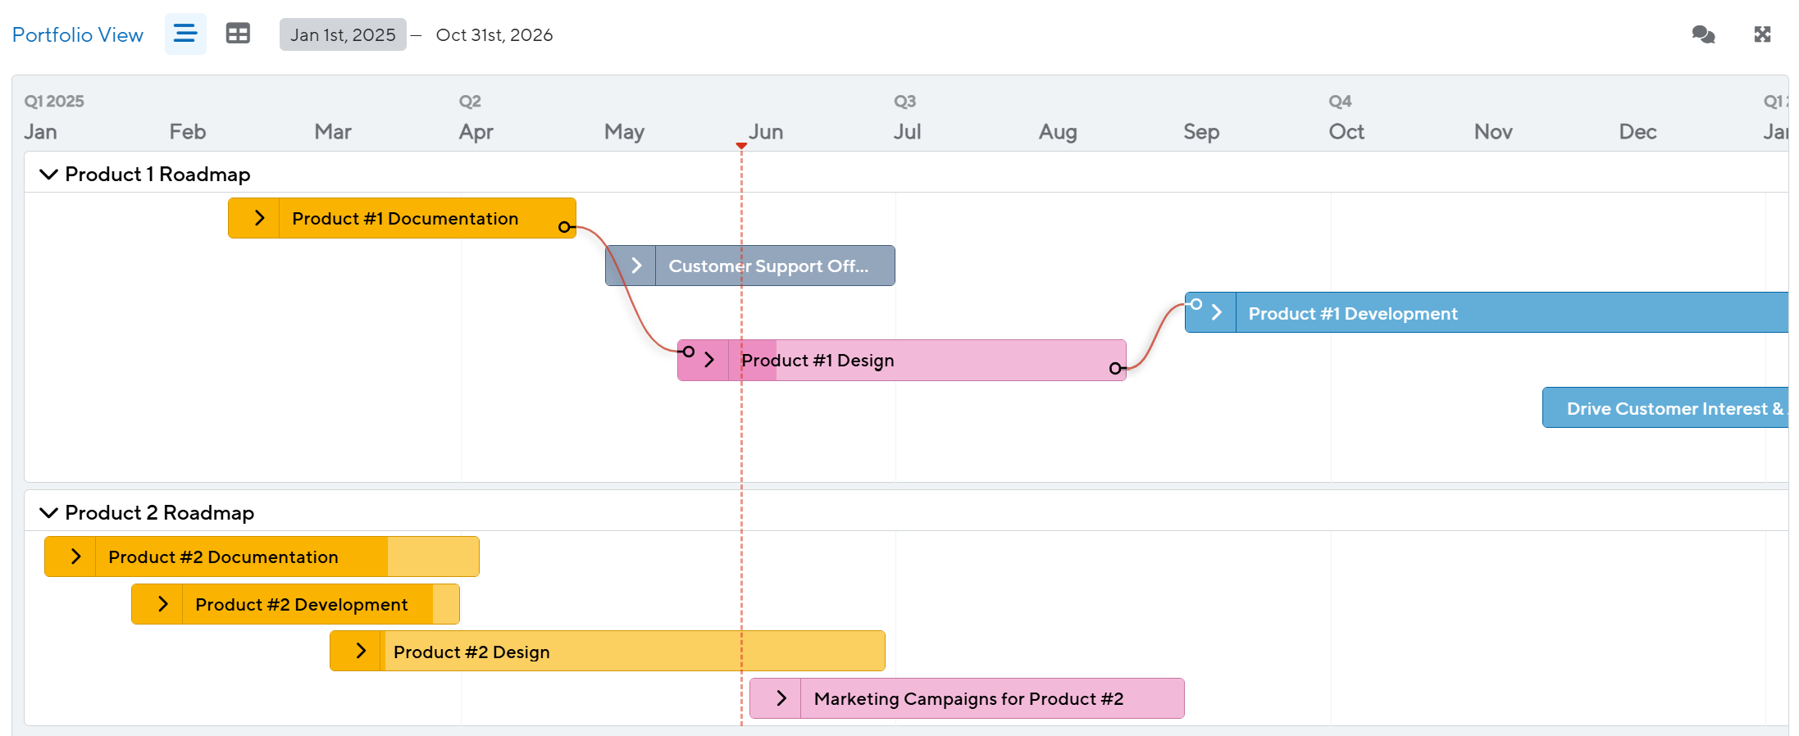
Task: Click dependency dot at Product #1 Design start
Action: click(x=689, y=352)
